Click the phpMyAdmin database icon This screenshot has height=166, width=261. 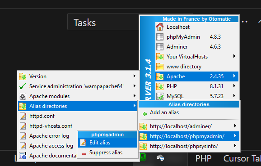[x=160, y=37]
